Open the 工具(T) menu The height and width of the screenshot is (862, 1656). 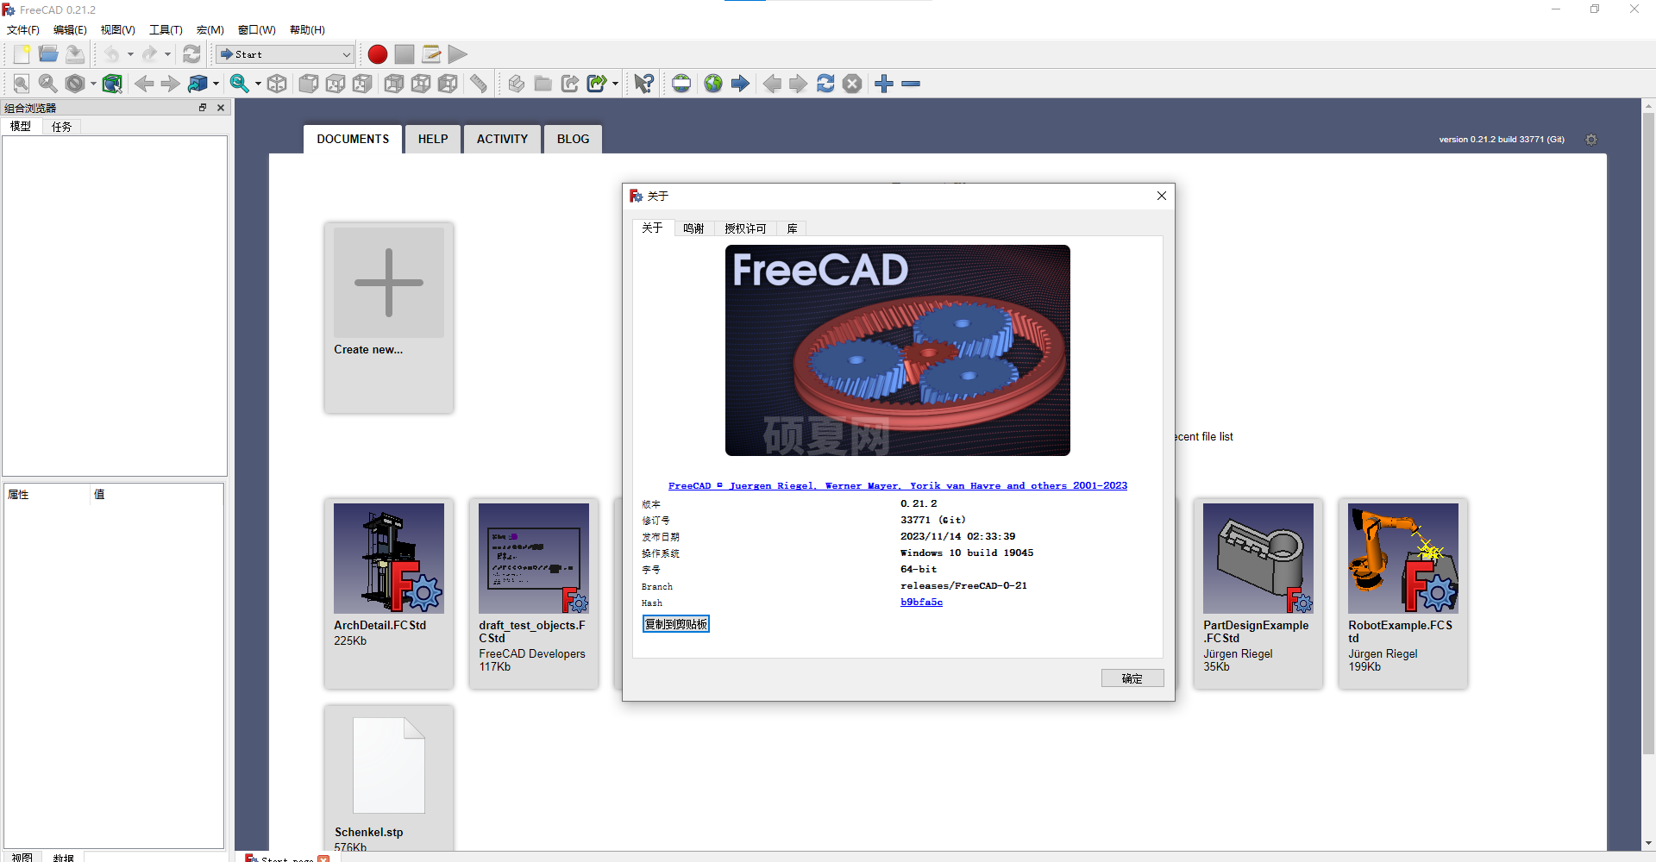pos(166,30)
